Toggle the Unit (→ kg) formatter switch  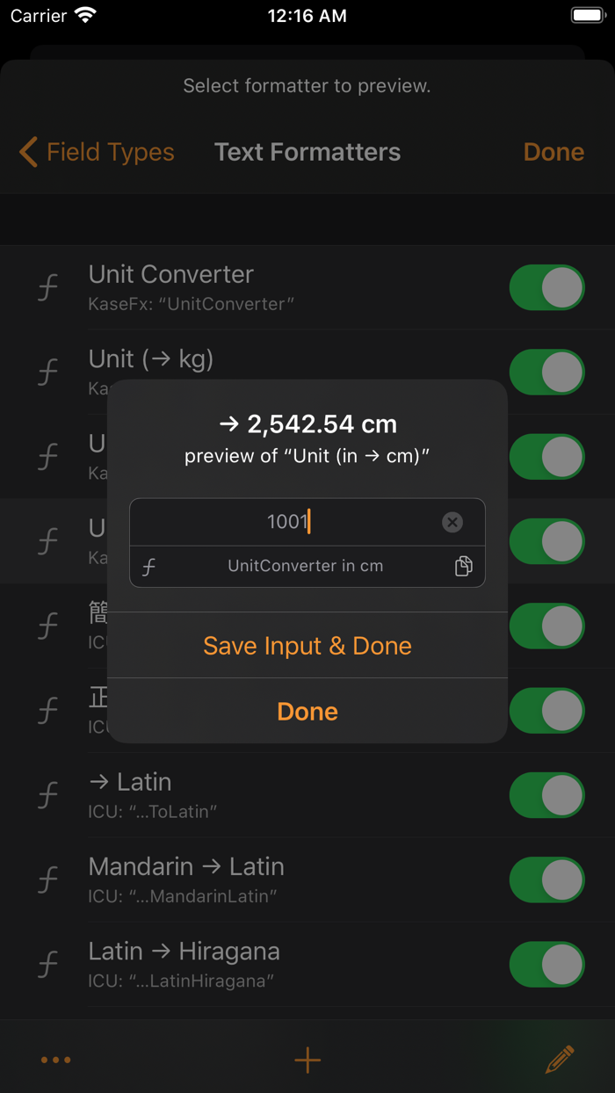[546, 372]
